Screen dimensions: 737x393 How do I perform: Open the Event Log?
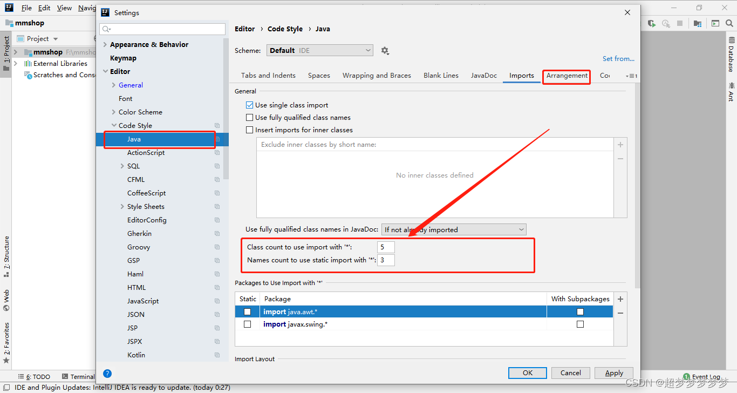point(701,377)
